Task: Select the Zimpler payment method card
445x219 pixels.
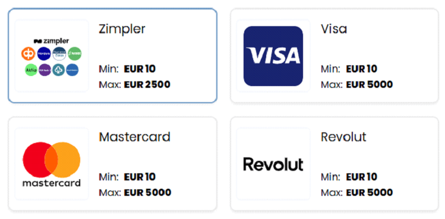Action: (x=113, y=55)
